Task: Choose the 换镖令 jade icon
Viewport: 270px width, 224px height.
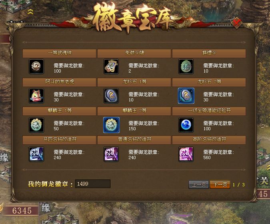Action: point(186,67)
